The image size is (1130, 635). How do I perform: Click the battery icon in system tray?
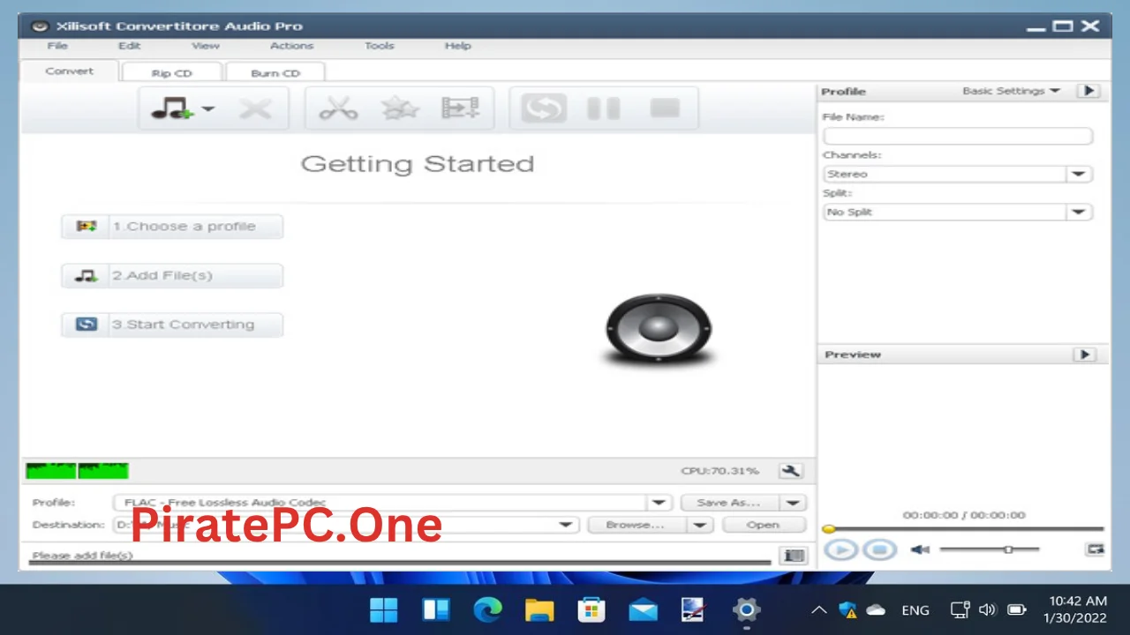[x=1016, y=609]
